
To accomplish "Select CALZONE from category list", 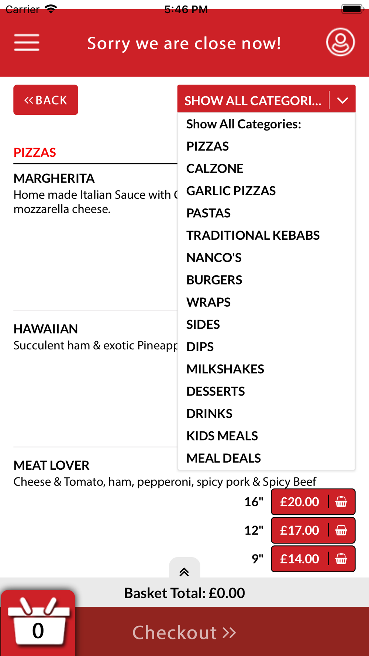I will tap(215, 169).
